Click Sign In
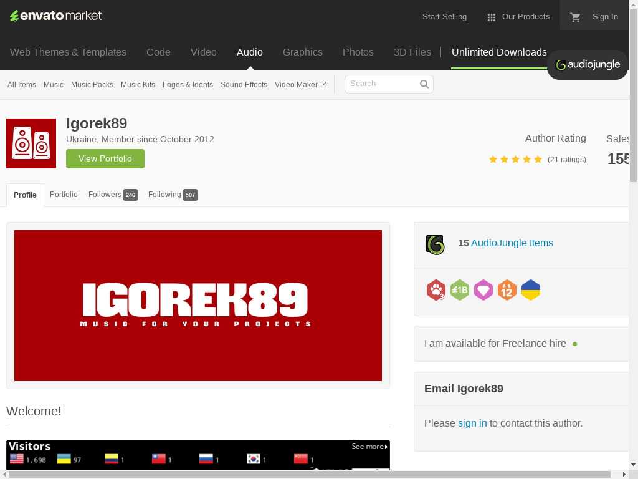The width and height of the screenshot is (638, 479). point(605,17)
